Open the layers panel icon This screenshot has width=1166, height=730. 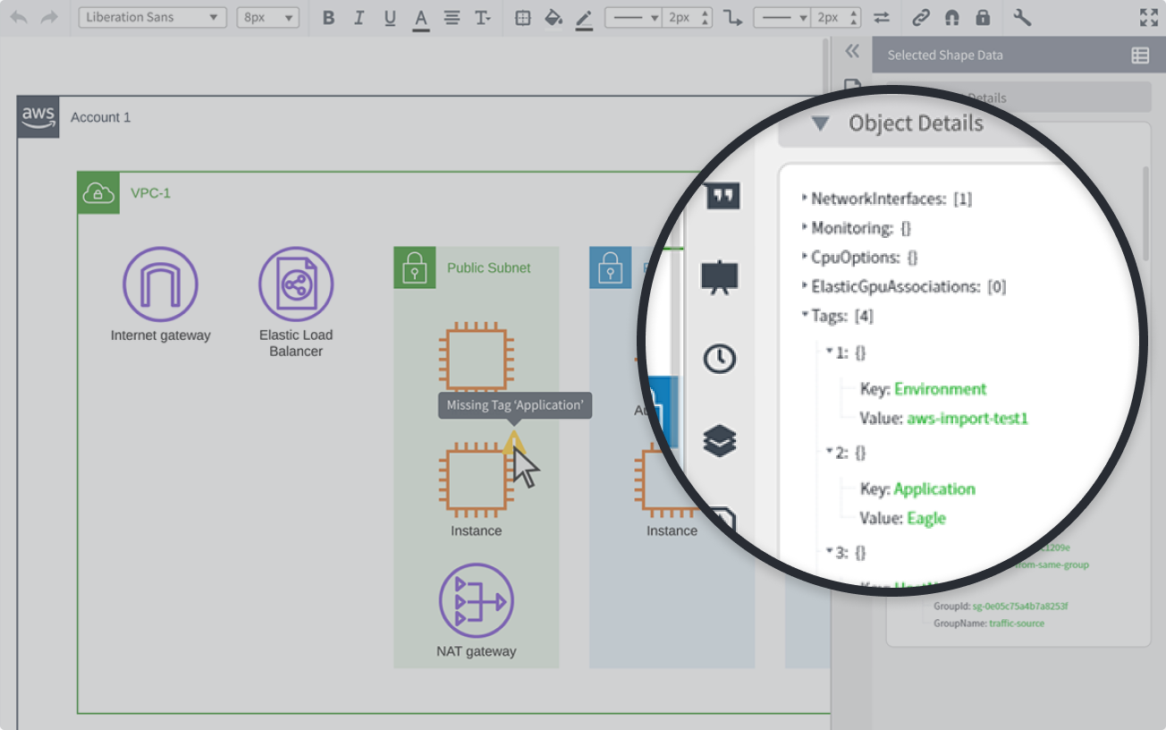(x=720, y=440)
